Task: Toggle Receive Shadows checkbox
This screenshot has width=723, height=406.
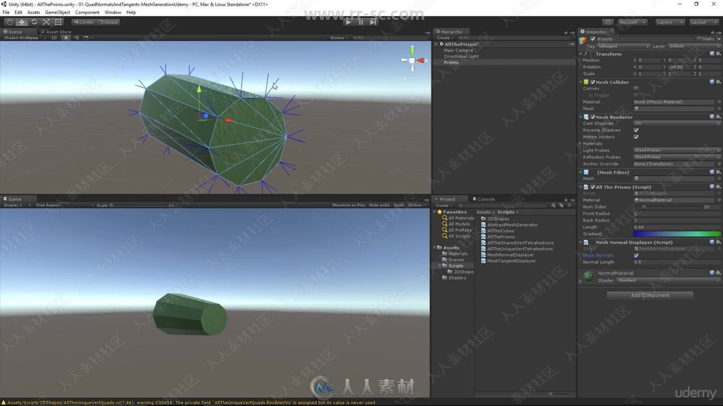Action: pyautogui.click(x=636, y=130)
